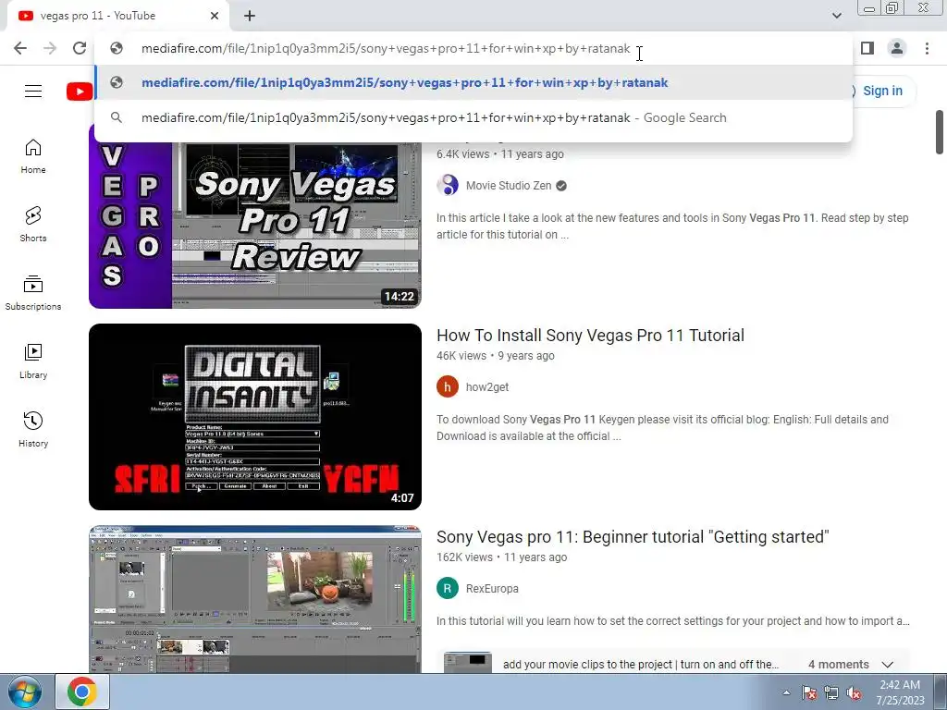Open Library in YouTube sidebar

click(x=33, y=361)
